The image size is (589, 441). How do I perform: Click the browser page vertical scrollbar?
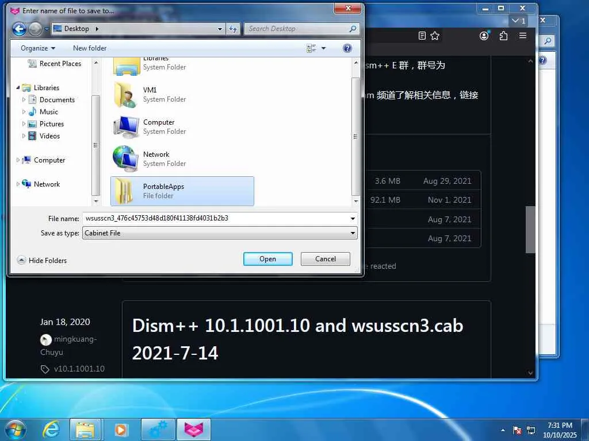coord(530,230)
